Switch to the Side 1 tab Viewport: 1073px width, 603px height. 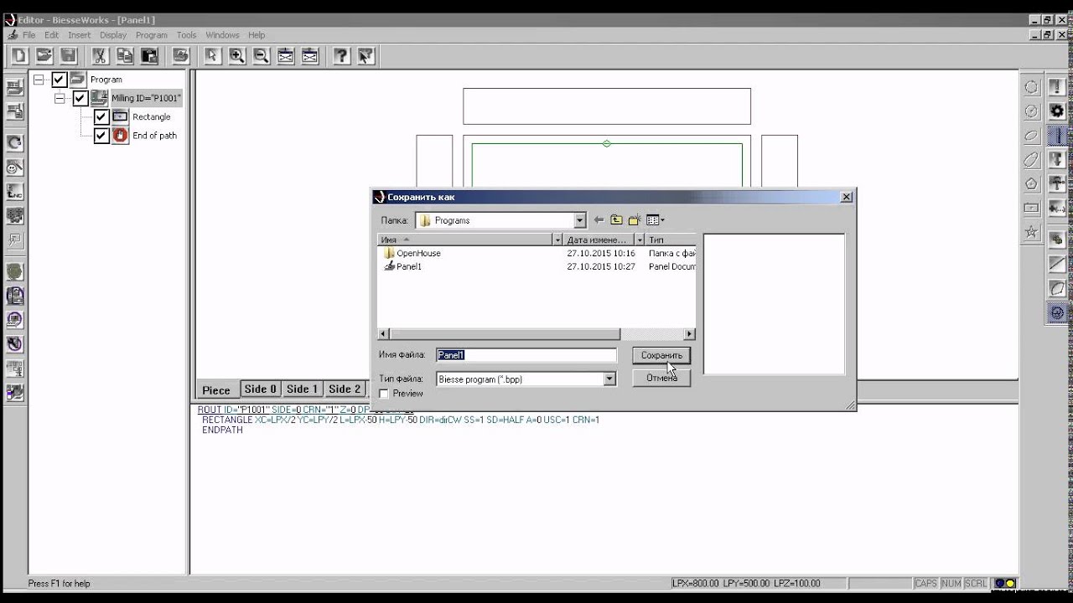click(x=302, y=389)
